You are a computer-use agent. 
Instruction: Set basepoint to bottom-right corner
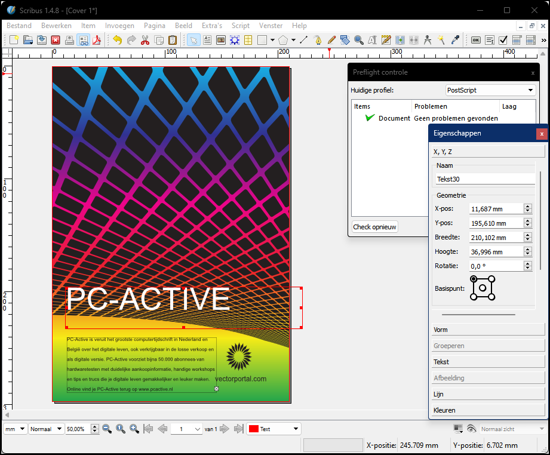[491, 297]
